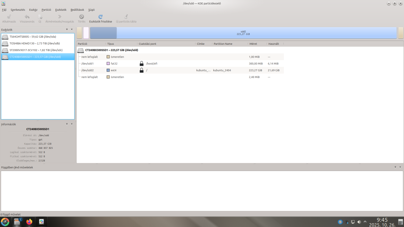Launch Firefox from the taskbar
Image resolution: width=404 pixels, height=227 pixels.
(29, 222)
